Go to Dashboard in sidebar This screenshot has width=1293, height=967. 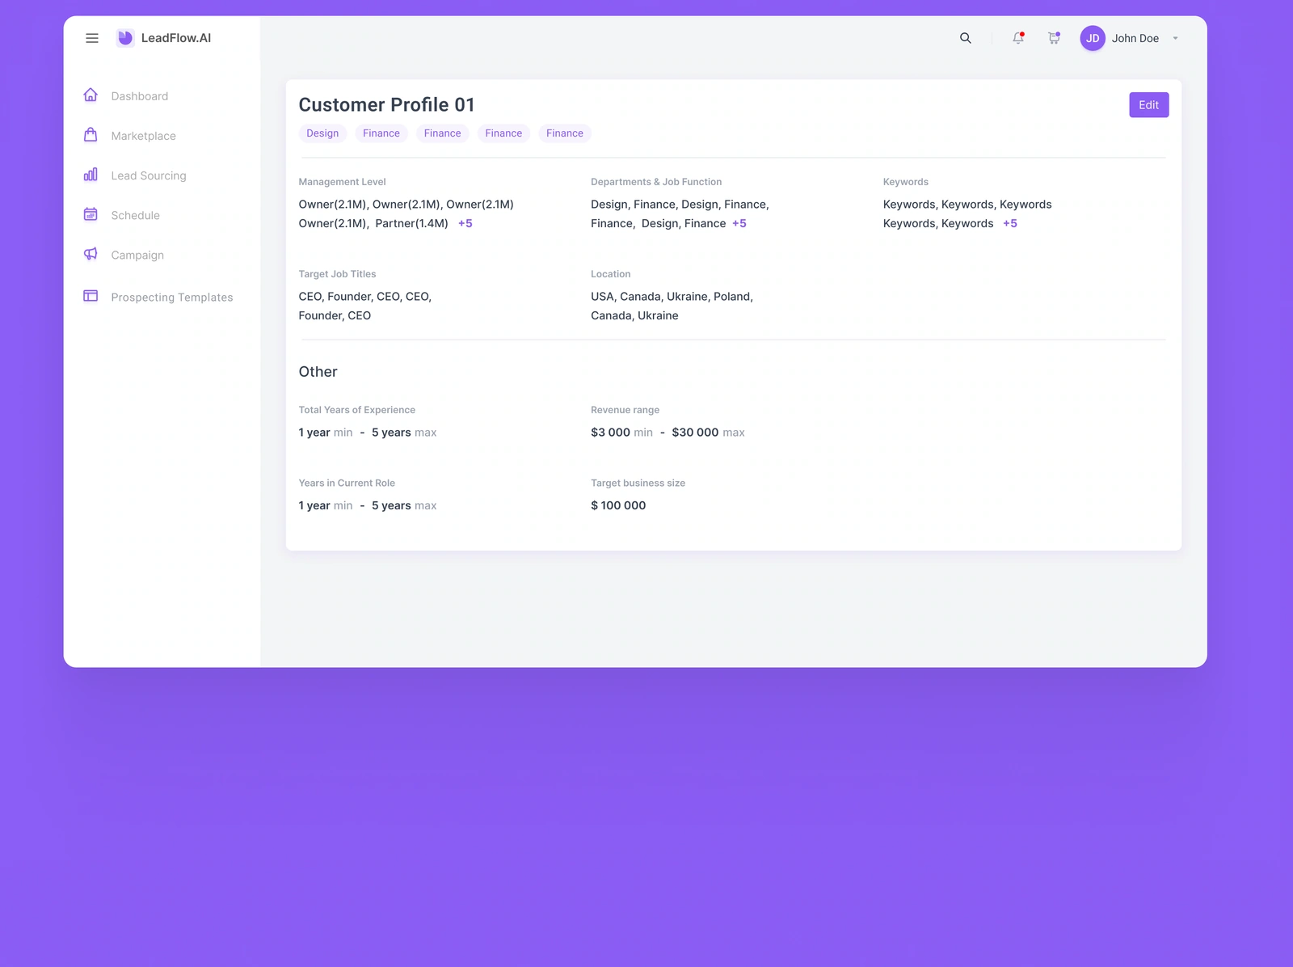point(140,96)
